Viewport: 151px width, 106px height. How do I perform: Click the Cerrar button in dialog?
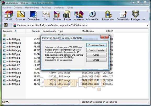coord(96,55)
